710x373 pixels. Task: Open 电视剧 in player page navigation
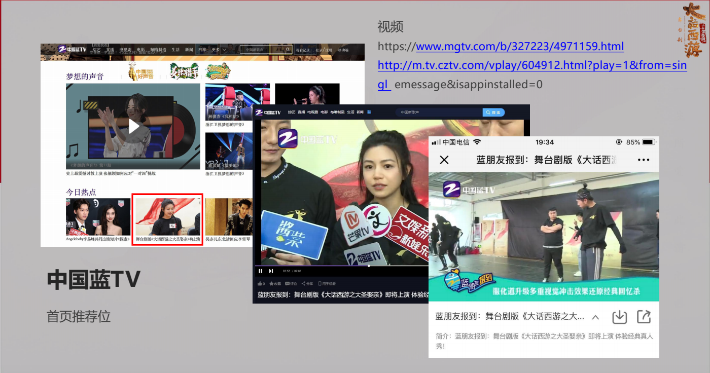312,112
